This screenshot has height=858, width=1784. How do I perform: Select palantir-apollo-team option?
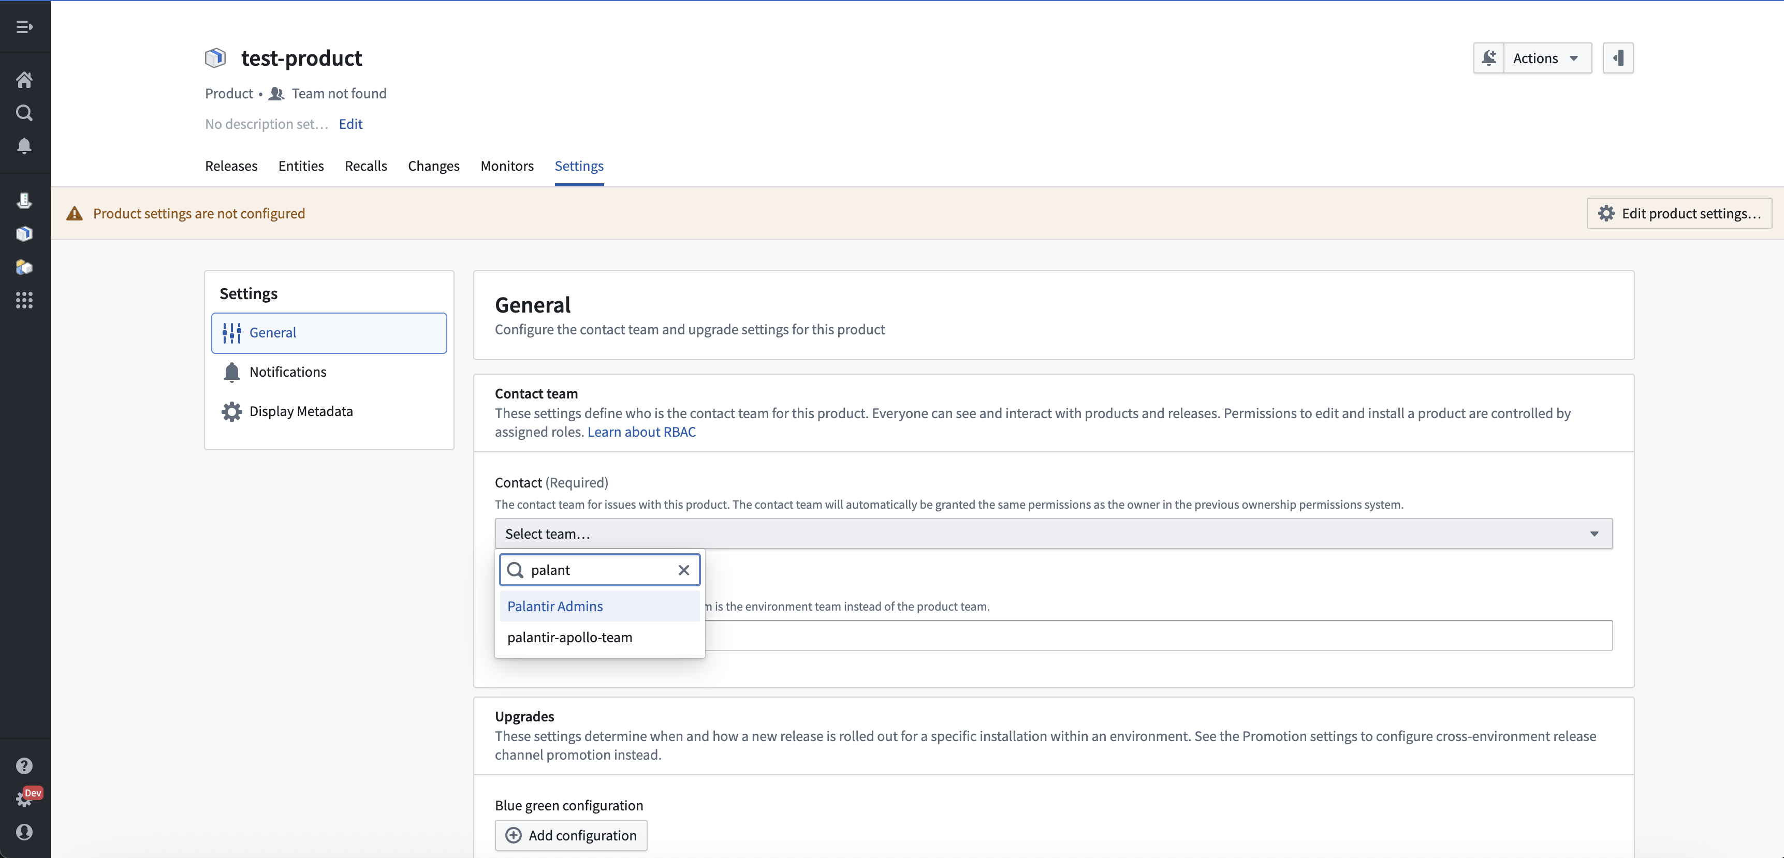click(569, 637)
